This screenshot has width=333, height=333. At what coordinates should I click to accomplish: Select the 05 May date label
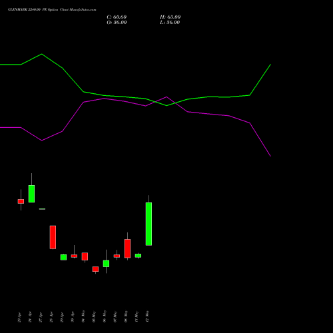[x=94, y=316]
